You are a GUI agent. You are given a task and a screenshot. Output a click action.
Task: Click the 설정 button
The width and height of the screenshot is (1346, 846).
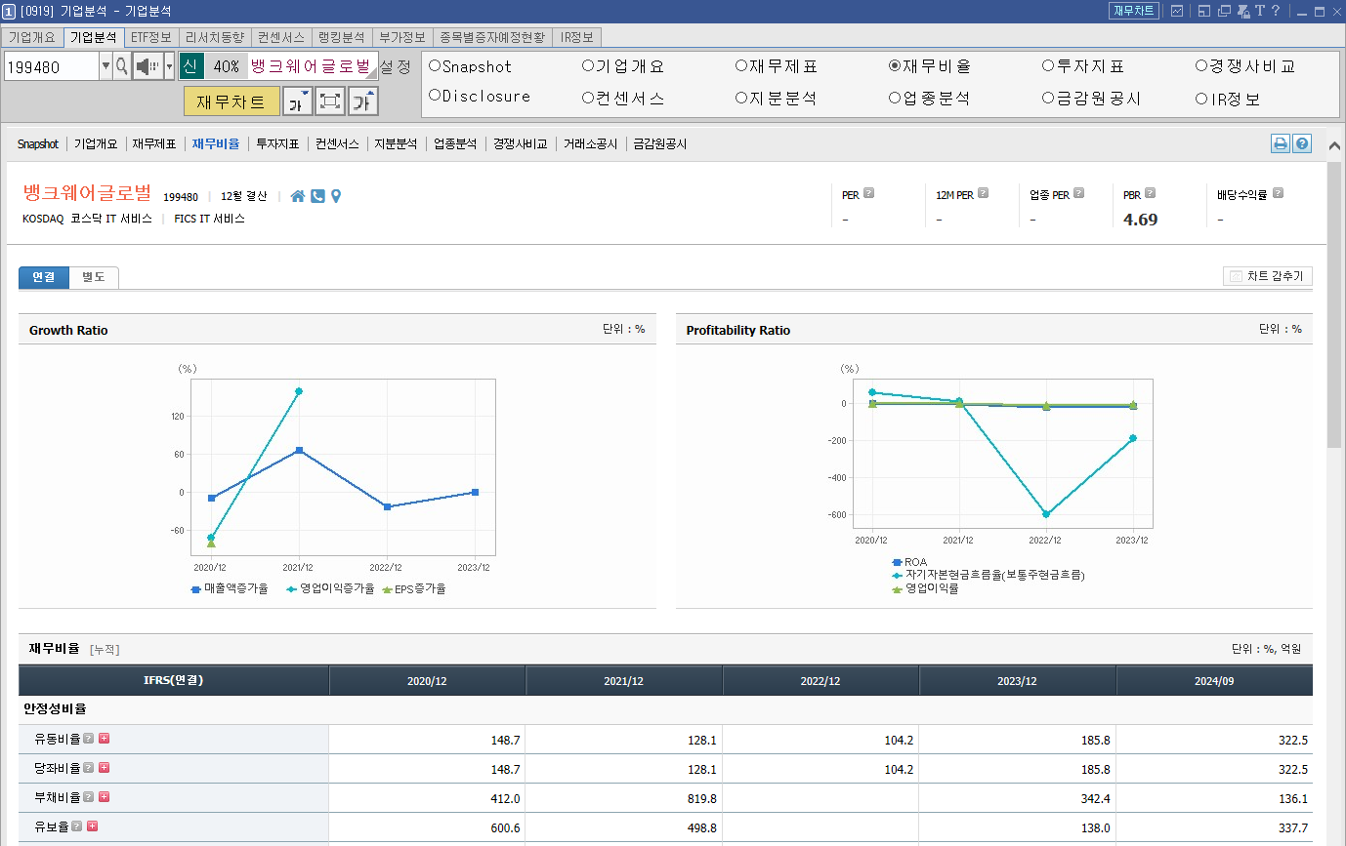[x=396, y=66]
